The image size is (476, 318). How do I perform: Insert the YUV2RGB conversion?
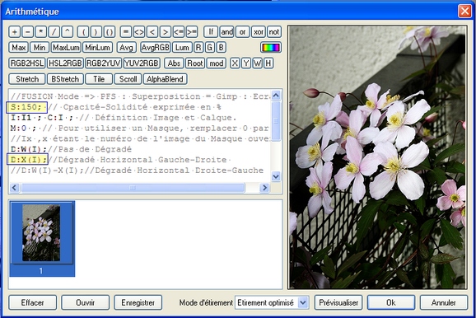tap(142, 63)
